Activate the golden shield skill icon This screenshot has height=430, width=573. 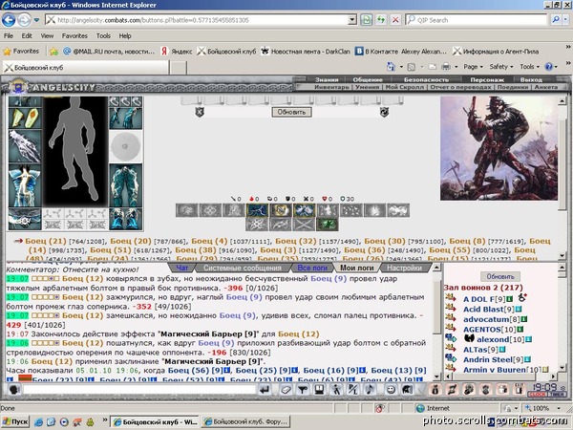pos(281,210)
